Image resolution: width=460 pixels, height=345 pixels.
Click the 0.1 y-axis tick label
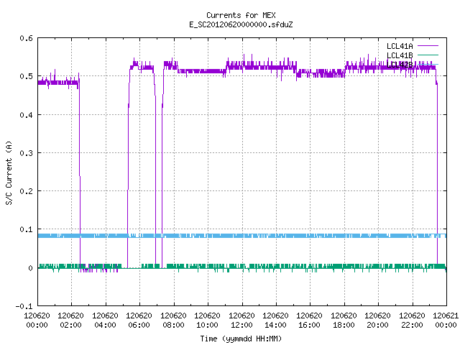click(26, 229)
